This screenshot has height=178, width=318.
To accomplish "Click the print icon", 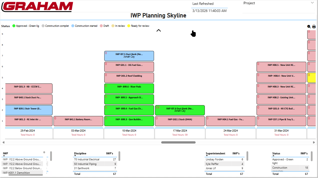I will point(314,27).
